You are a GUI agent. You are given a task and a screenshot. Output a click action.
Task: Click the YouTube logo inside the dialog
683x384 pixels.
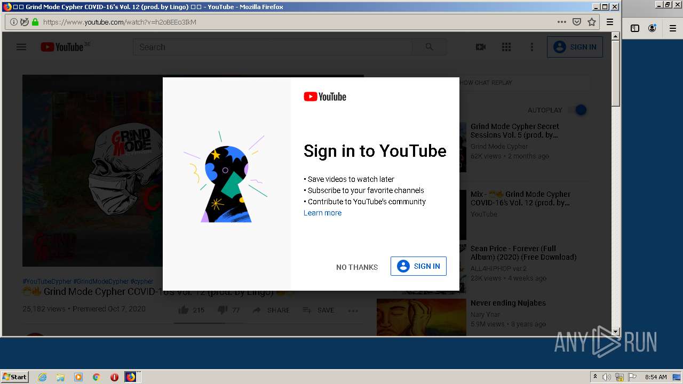pyautogui.click(x=325, y=97)
